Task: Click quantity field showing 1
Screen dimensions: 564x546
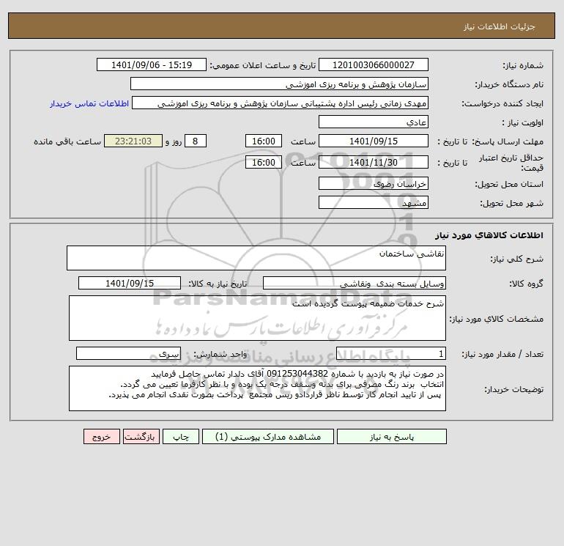Action: [x=391, y=353]
